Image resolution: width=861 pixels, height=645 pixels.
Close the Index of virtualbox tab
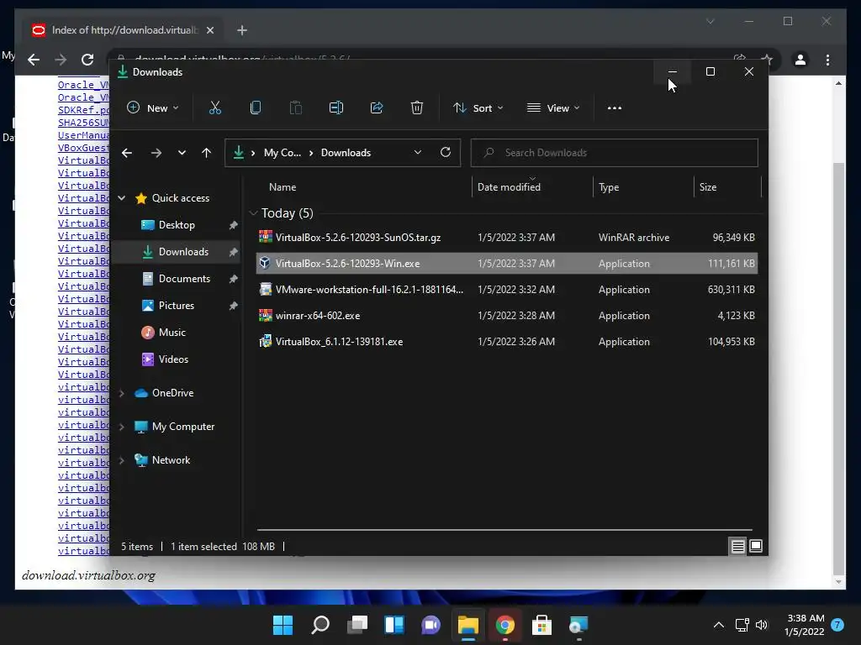[x=209, y=30]
